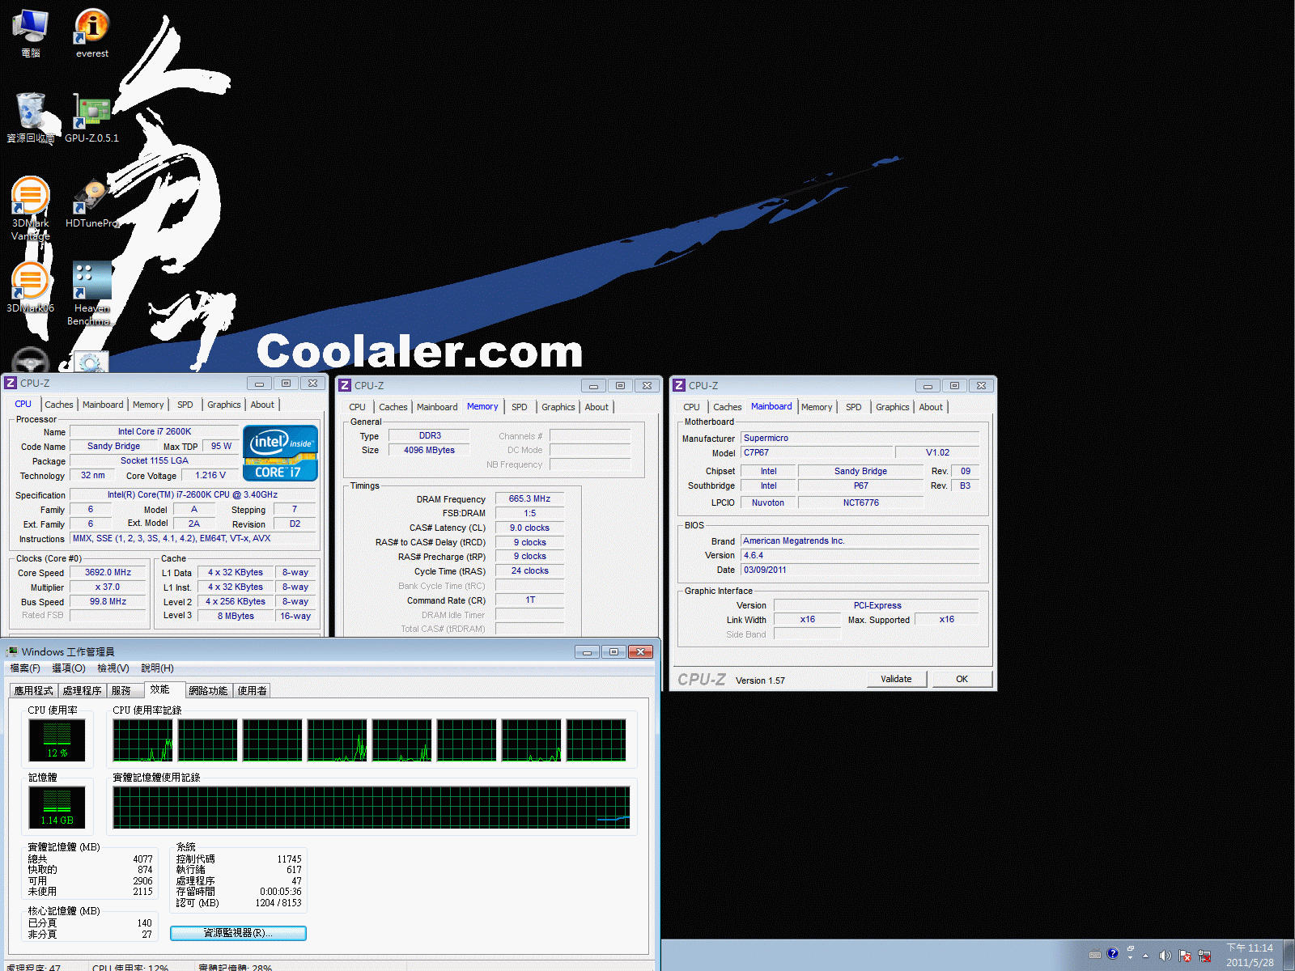Click the CPU 使用率 12 % meter

point(57,740)
